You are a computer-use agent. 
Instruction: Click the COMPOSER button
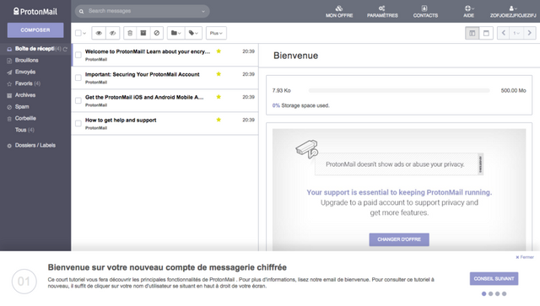point(35,30)
